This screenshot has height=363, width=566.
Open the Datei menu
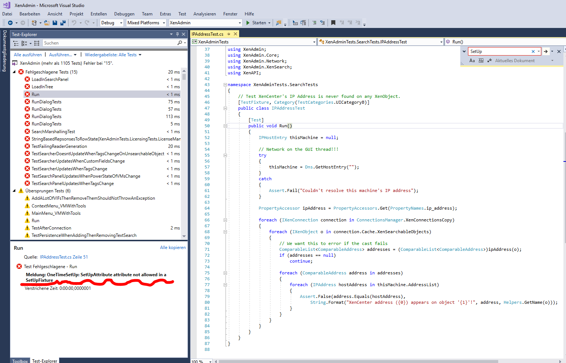7,14
